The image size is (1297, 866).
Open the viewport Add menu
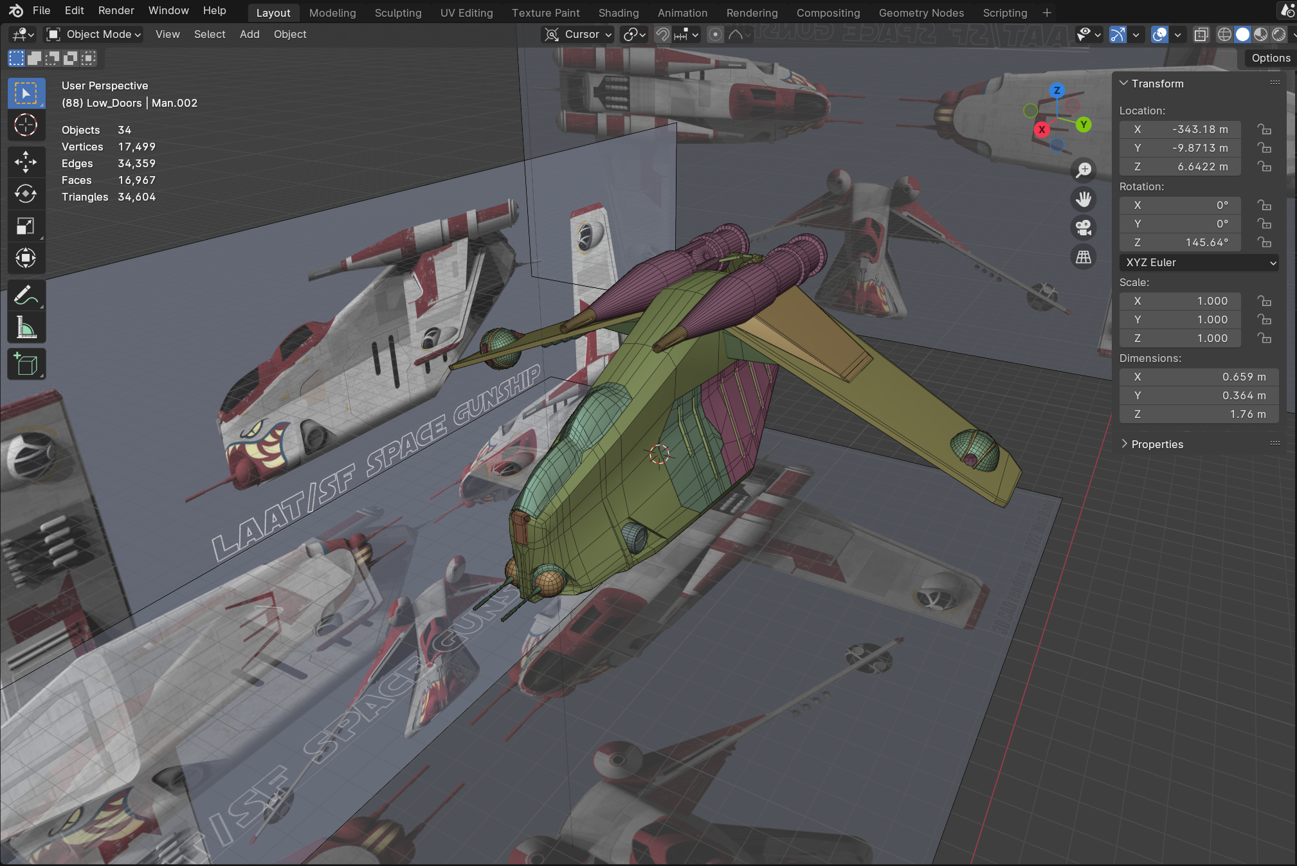click(249, 35)
